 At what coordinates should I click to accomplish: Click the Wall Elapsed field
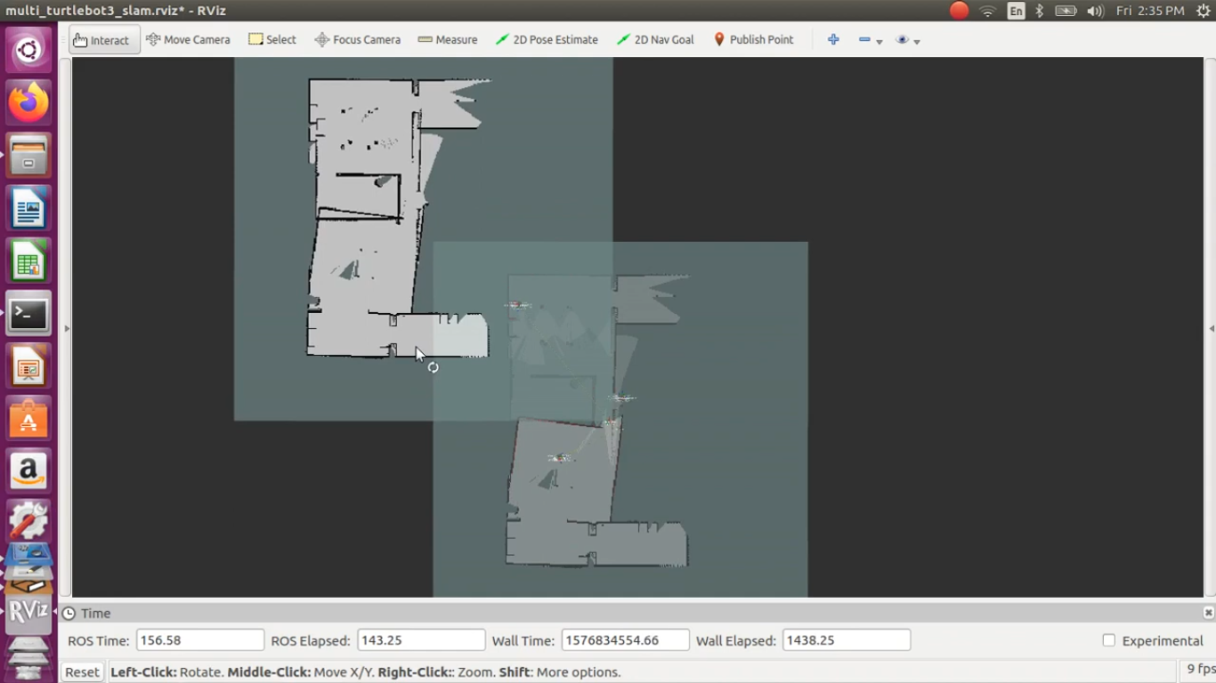pyautogui.click(x=846, y=640)
